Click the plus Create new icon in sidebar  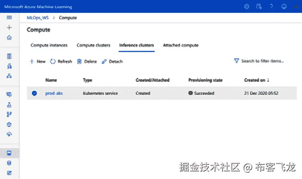[9, 28]
